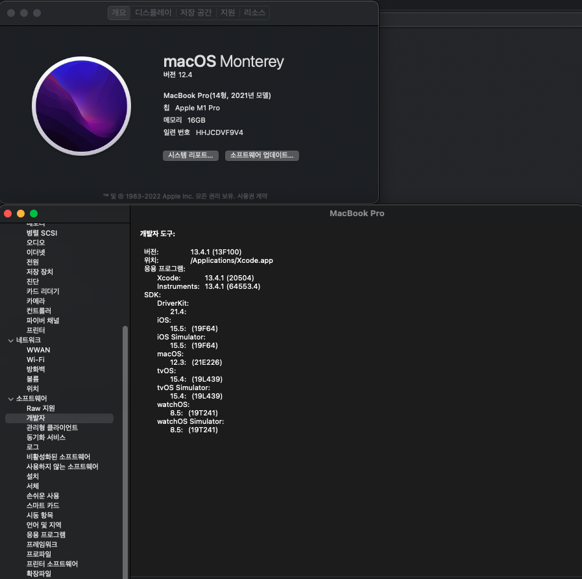Close the MacBook Pro system report window
The width and height of the screenshot is (582, 579).
[8, 214]
